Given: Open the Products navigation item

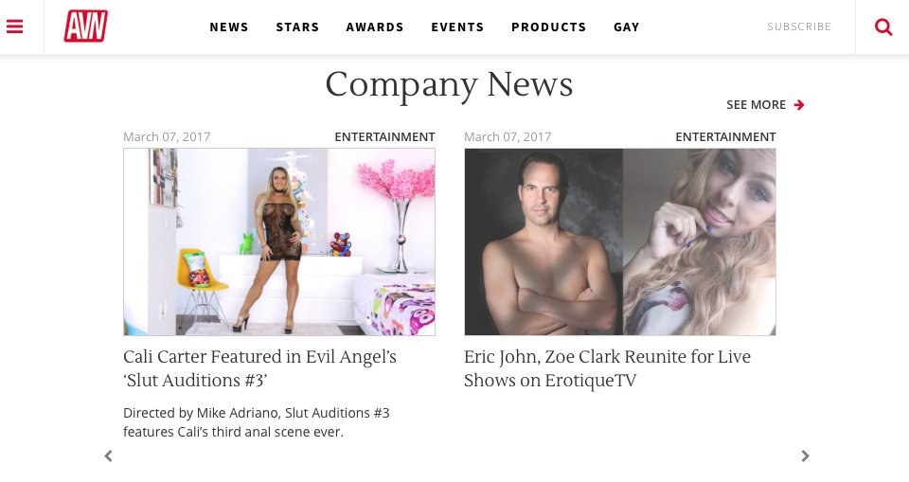Looking at the screenshot, I should (x=548, y=27).
